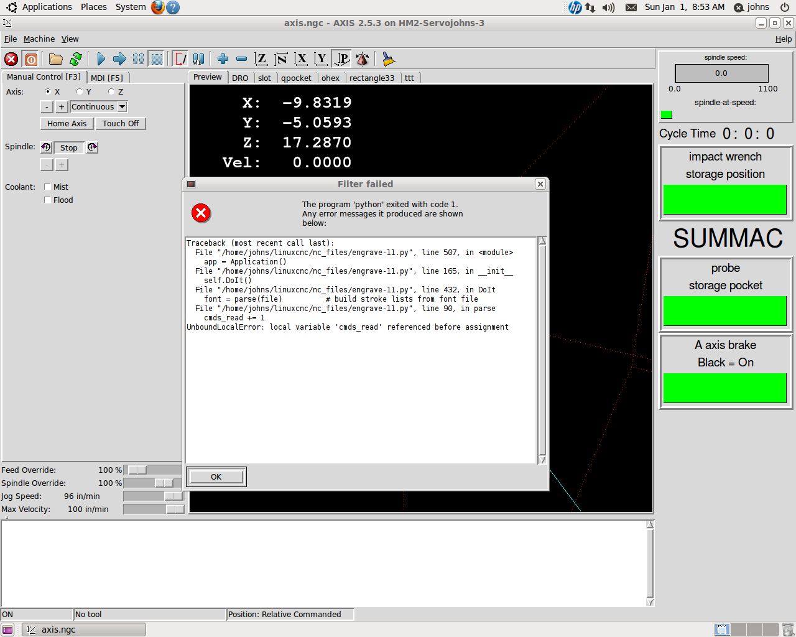The image size is (796, 637).
Task: Switch to rotated Z view
Action: [281, 59]
